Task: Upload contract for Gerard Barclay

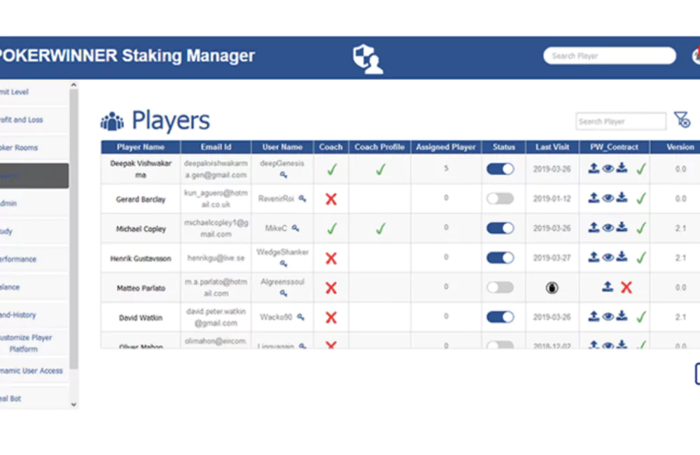Action: (x=594, y=198)
